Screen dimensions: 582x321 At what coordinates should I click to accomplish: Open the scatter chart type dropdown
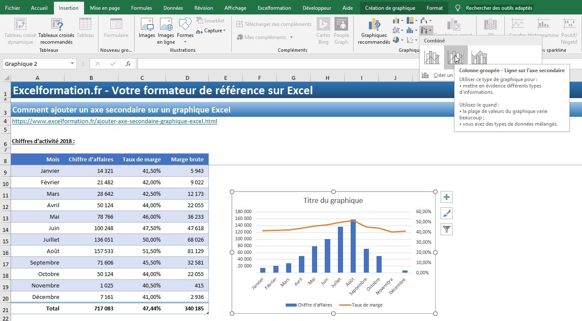(x=412, y=40)
